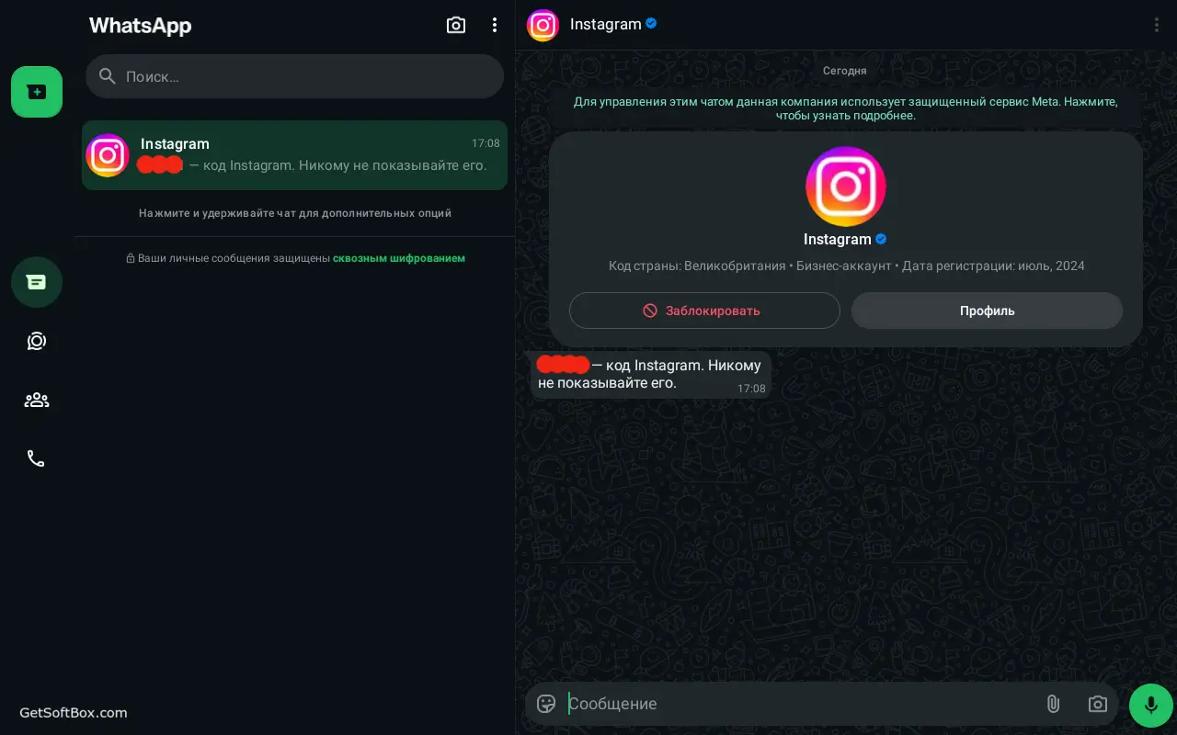The image size is (1177, 735).
Task: Open the Chats tab in sidebar
Action: pos(37,282)
